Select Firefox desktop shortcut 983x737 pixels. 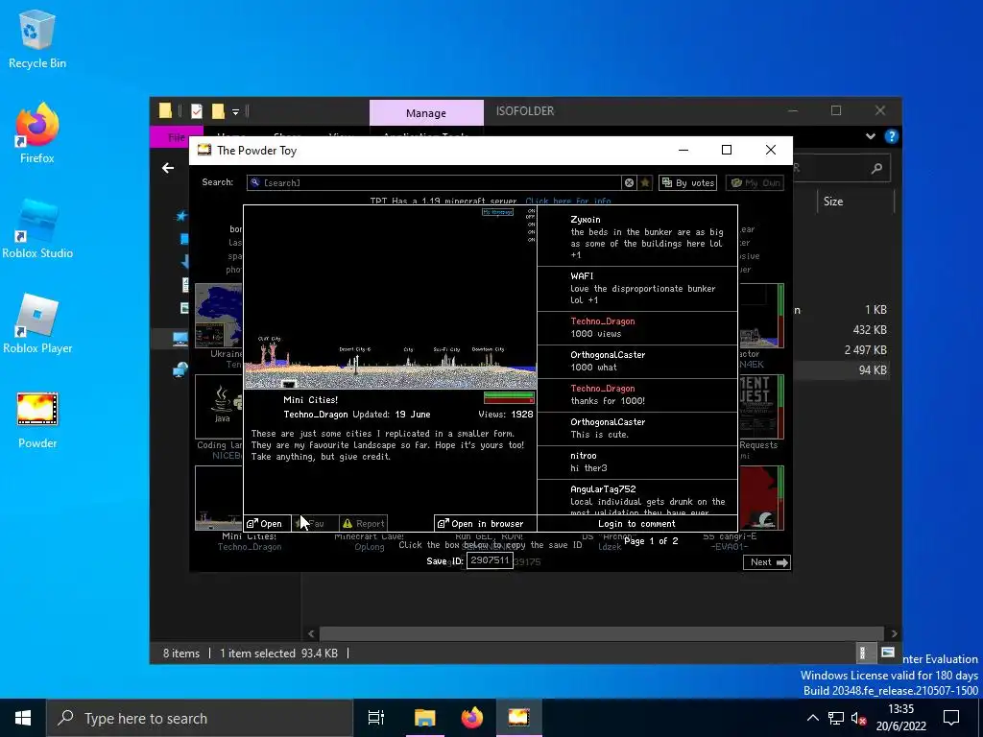click(37, 133)
